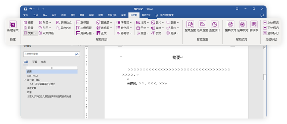
Task: Apply the 章标题 chapter heading style
Action: pyautogui.click(x=82, y=23)
